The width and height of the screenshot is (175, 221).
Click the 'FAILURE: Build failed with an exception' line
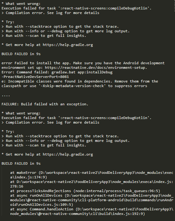[45, 104]
